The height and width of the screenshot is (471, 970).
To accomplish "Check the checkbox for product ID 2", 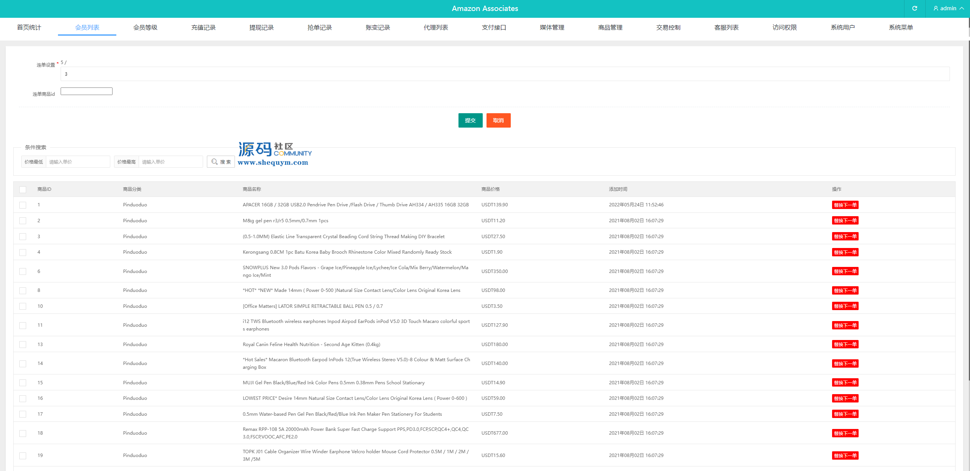I will [x=23, y=221].
